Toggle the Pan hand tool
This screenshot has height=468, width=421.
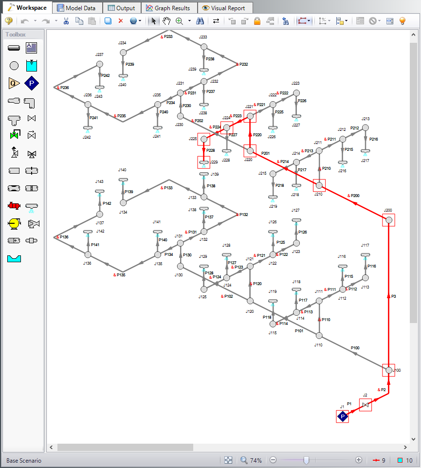coord(166,21)
